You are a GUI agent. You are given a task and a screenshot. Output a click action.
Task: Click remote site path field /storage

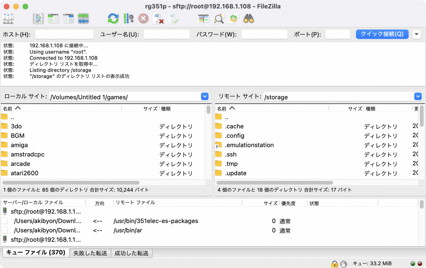339,97
